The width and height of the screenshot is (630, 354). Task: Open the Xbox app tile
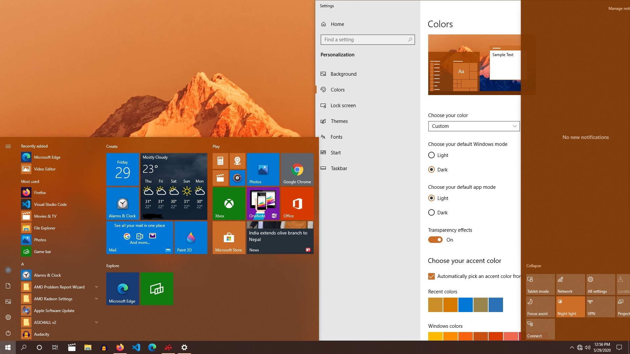(229, 203)
